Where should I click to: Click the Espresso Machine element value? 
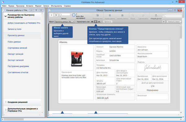tap(116, 47)
